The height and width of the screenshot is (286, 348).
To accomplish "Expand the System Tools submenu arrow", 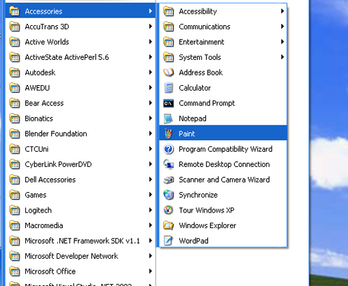I will tap(282, 57).
